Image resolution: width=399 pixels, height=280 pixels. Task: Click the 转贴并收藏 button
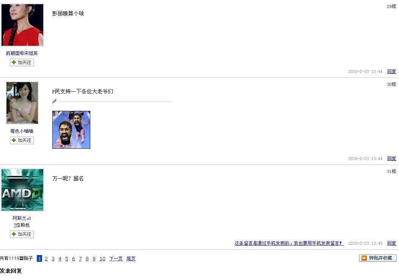tap(378, 258)
